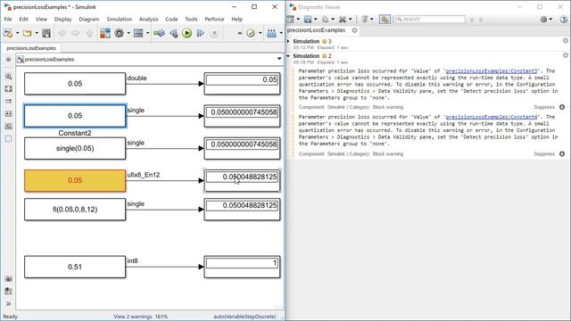Click the display block showing value 1
571x321 pixels.
point(242,267)
